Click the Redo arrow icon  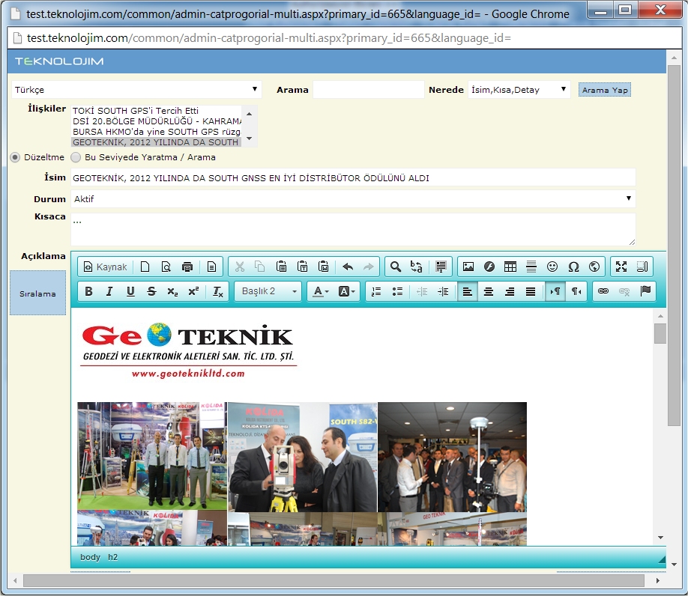[x=369, y=267]
